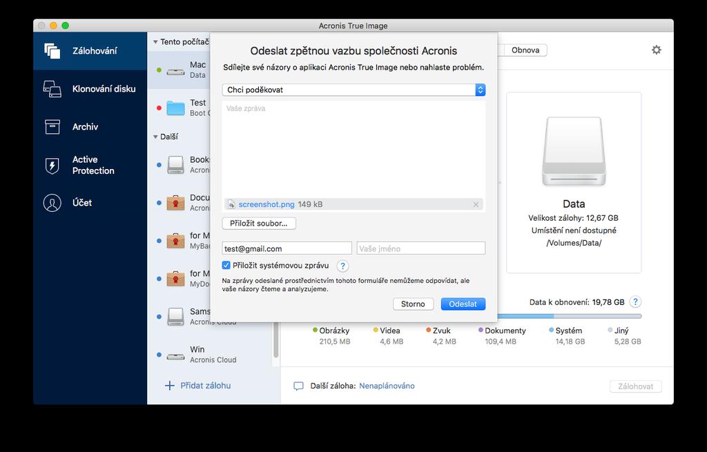The height and width of the screenshot is (452, 707).
Task: Click the Jiný 5,28 GB legend
Action: [624, 336]
